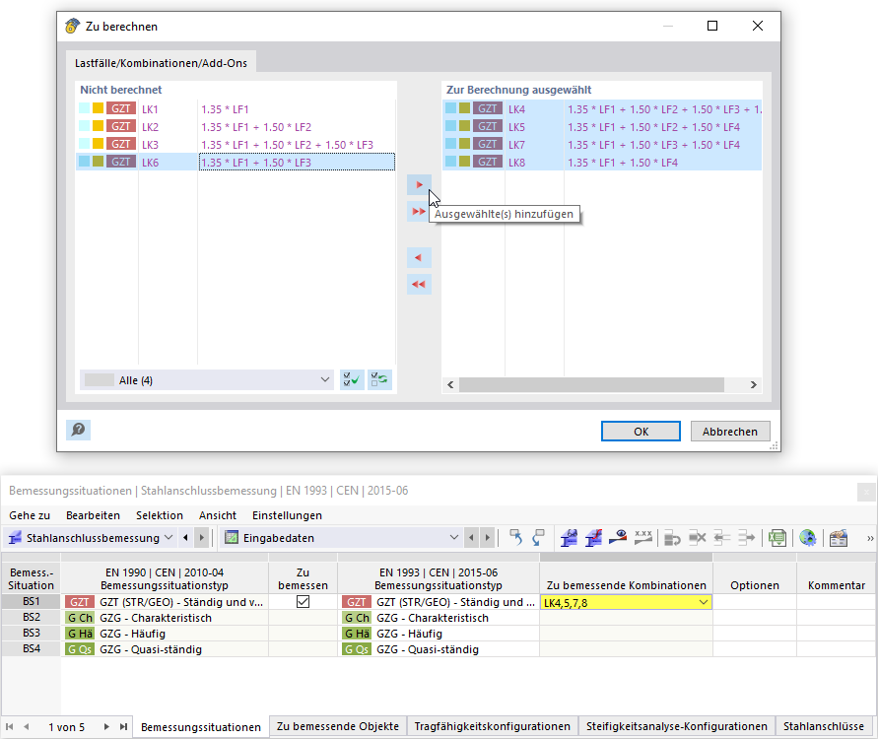The image size is (878, 739).
Task: Click previous table arrow beside Eingabedaten
Action: click(471, 538)
